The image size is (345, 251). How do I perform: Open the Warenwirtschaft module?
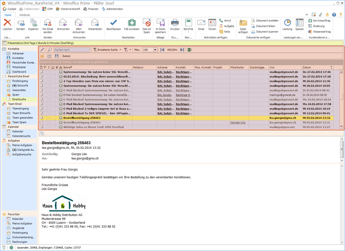click(x=68, y=9)
